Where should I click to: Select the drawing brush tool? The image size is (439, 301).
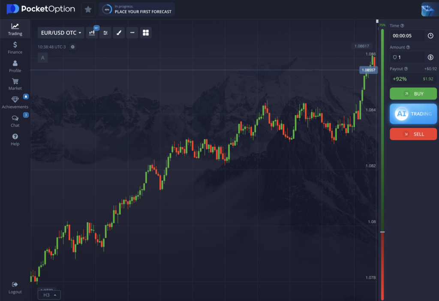pyautogui.click(x=119, y=33)
